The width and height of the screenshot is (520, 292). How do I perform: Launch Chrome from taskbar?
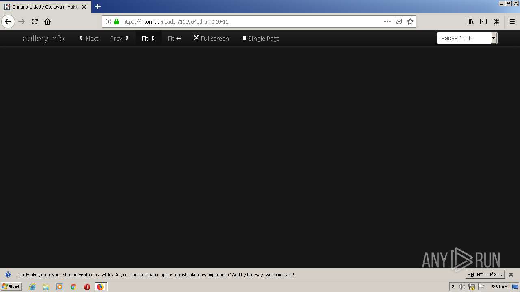[x=74, y=287]
